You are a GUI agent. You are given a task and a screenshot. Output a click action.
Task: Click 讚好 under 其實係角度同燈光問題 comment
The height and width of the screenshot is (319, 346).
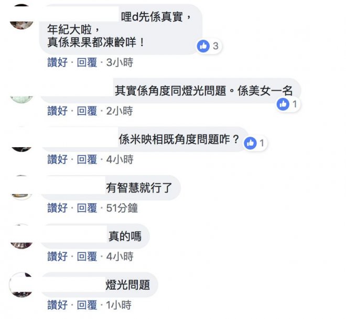(58, 111)
